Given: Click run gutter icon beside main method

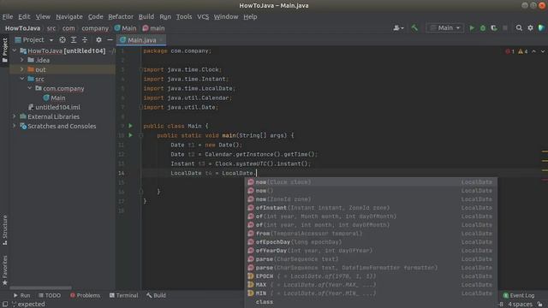Looking at the screenshot, I should pos(130,135).
